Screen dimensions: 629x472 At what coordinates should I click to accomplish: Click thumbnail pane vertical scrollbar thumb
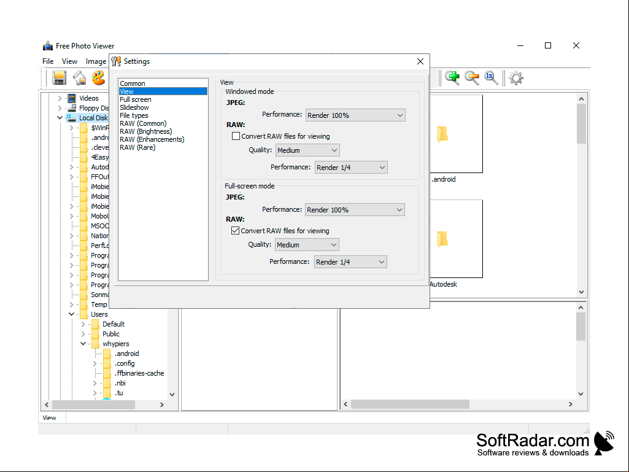click(581, 123)
